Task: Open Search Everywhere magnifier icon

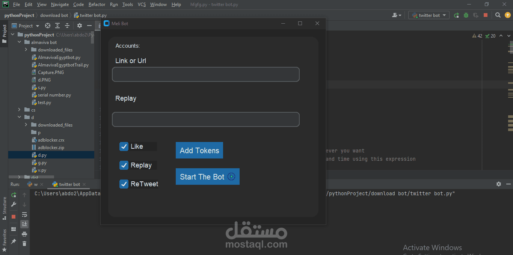Action: click(498, 15)
